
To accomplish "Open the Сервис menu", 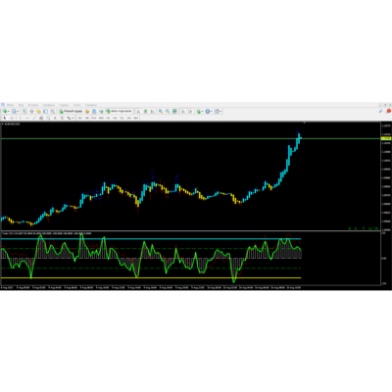I will pyautogui.click(x=64, y=105).
